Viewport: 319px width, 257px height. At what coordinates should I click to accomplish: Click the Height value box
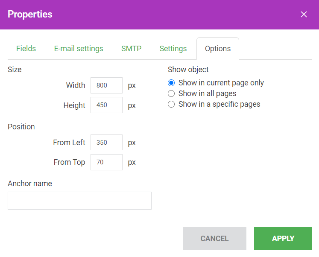point(106,105)
